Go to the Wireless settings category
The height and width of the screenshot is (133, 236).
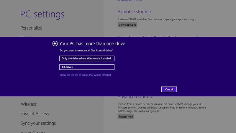click(29, 104)
